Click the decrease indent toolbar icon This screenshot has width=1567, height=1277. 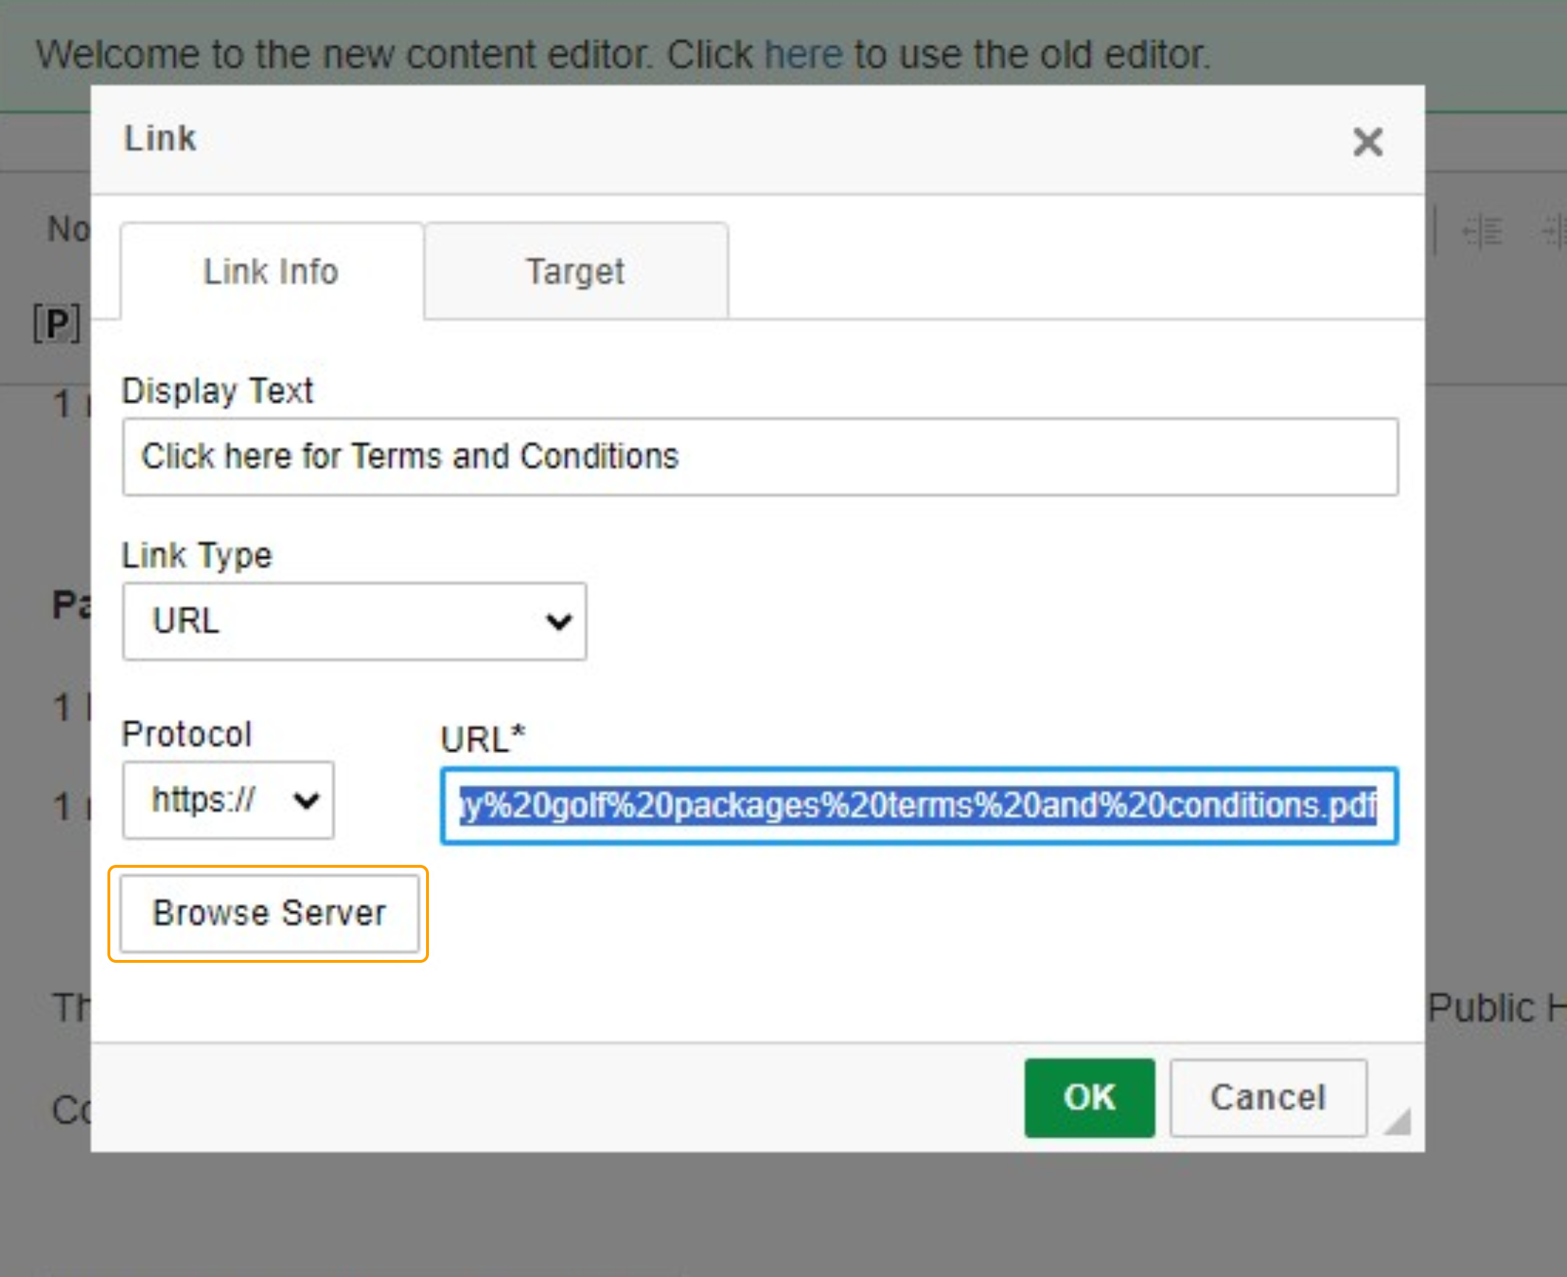click(x=1481, y=231)
